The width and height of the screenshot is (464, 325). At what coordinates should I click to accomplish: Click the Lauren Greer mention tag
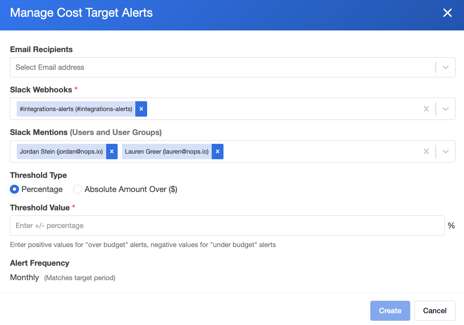pos(166,152)
